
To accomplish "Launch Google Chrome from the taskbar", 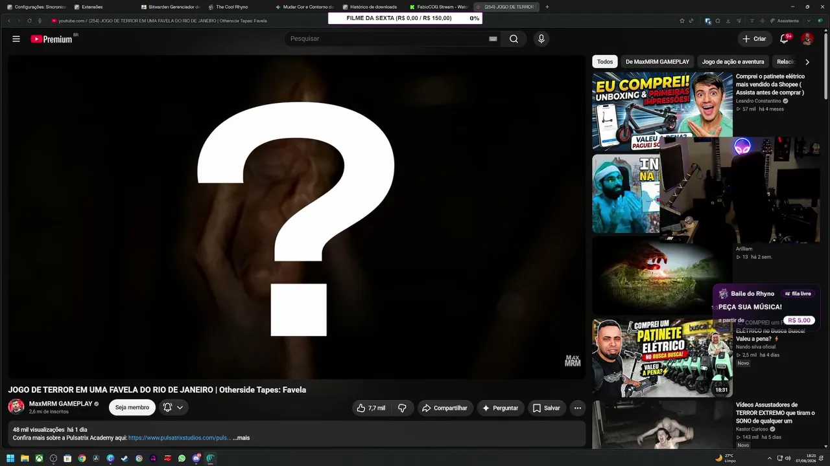I will 82,458.
